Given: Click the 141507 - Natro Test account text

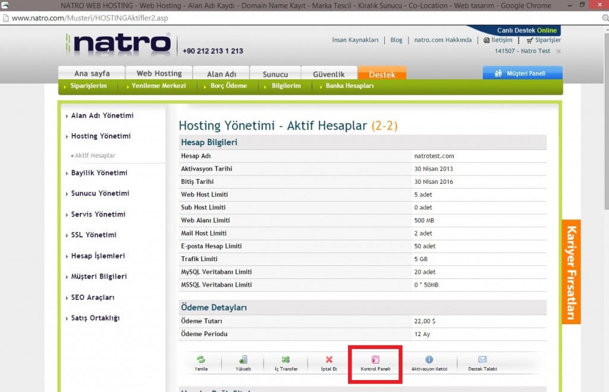Looking at the screenshot, I should [x=522, y=51].
